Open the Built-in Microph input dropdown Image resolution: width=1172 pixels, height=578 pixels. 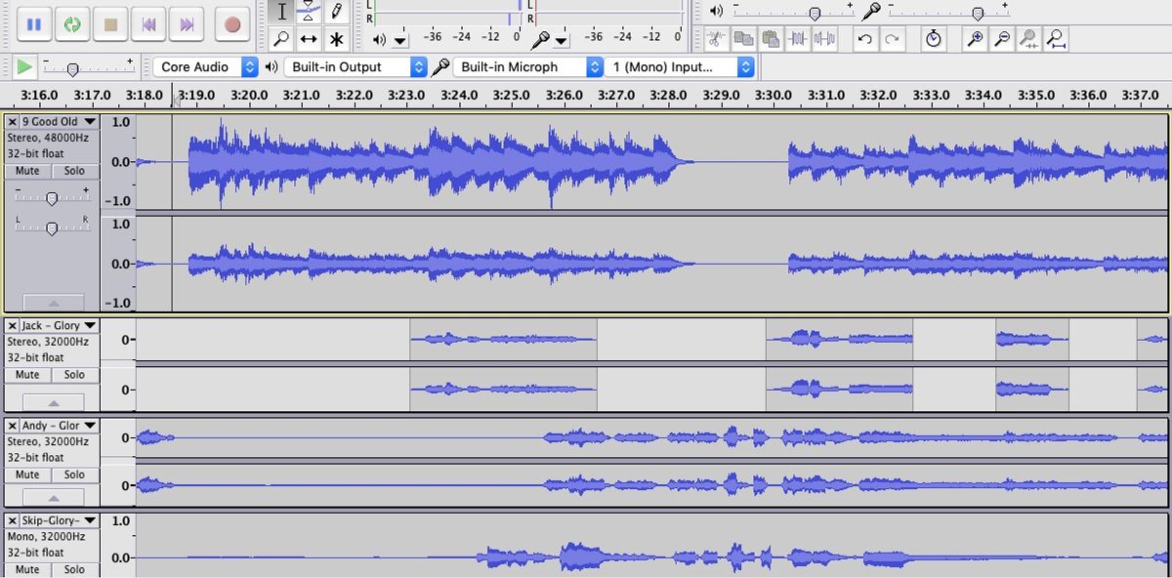528,67
